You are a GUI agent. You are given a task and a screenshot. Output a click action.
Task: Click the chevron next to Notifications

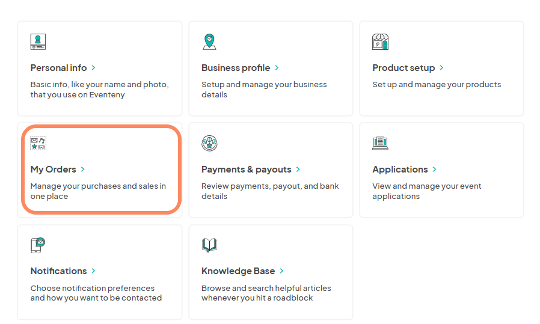(93, 271)
